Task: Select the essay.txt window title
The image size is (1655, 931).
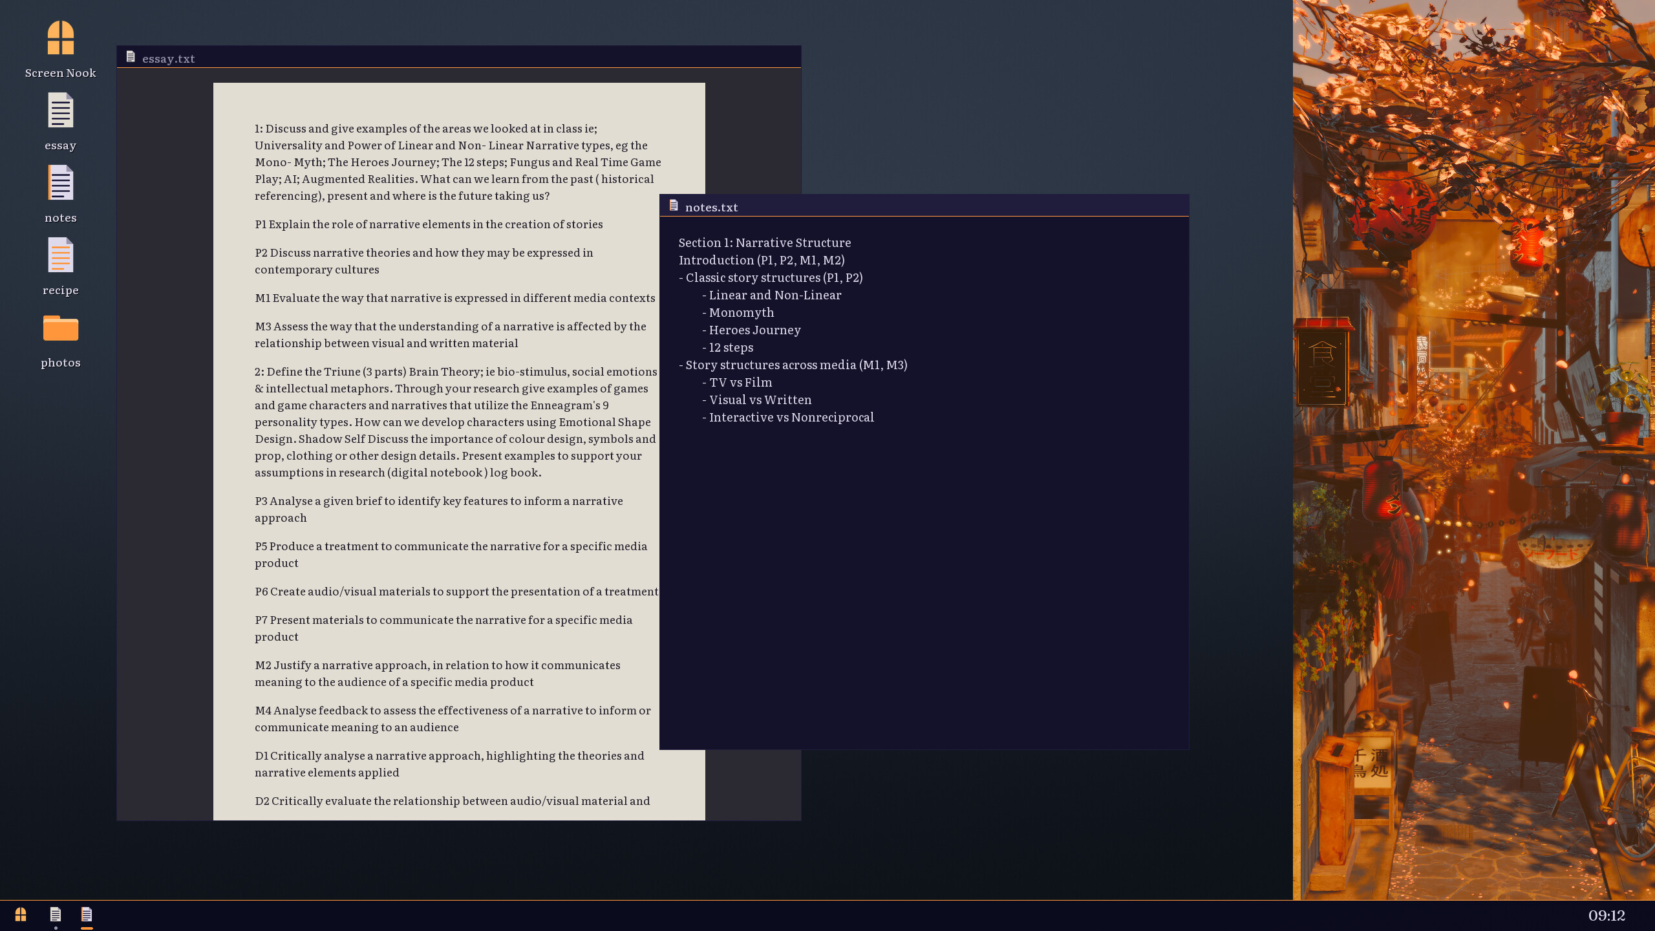Action: (169, 58)
